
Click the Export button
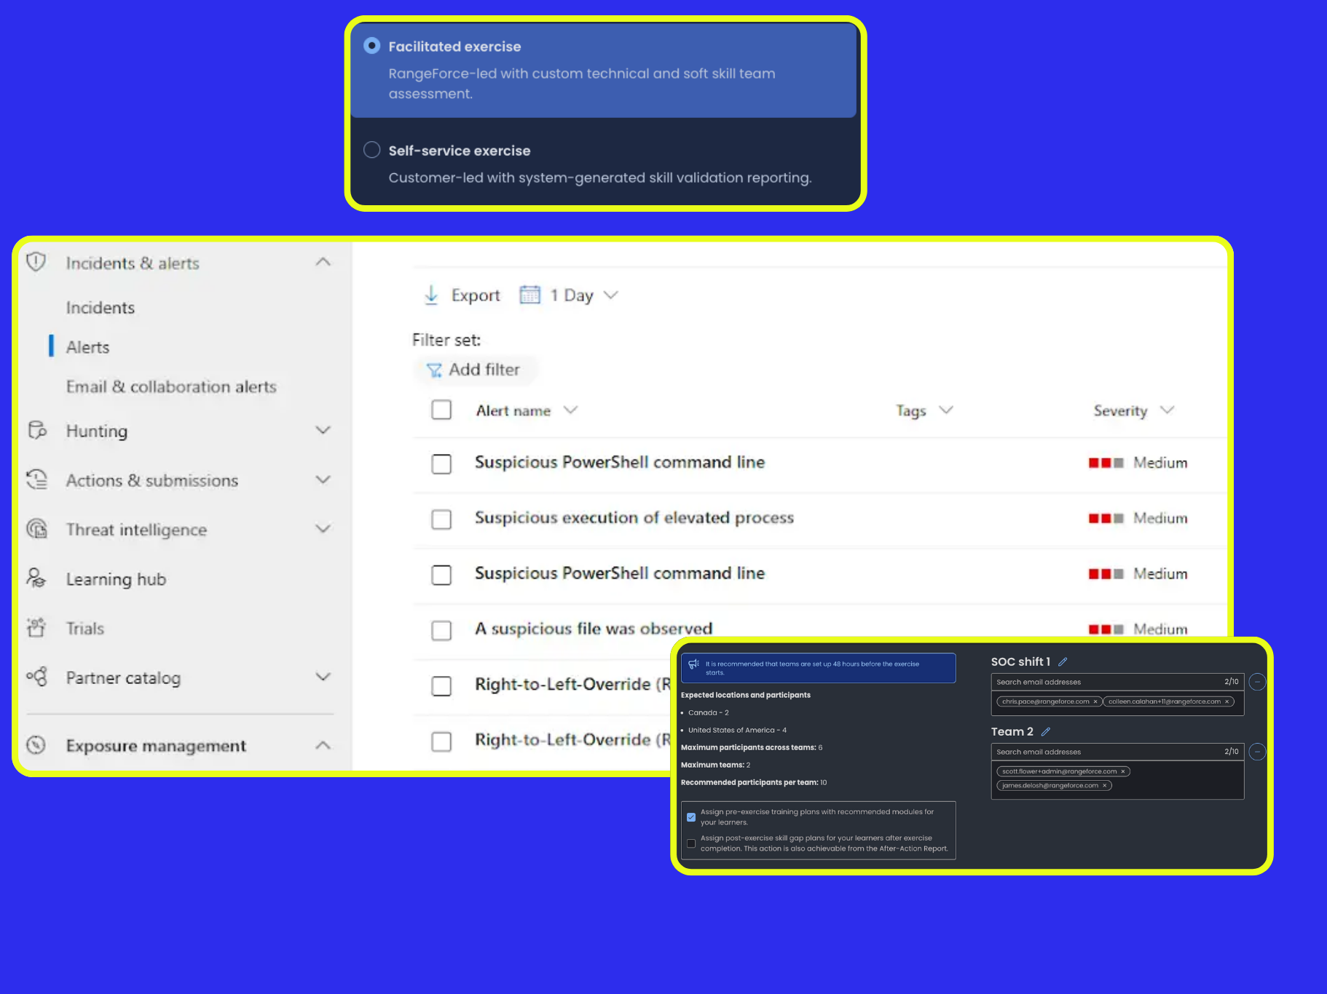point(462,295)
